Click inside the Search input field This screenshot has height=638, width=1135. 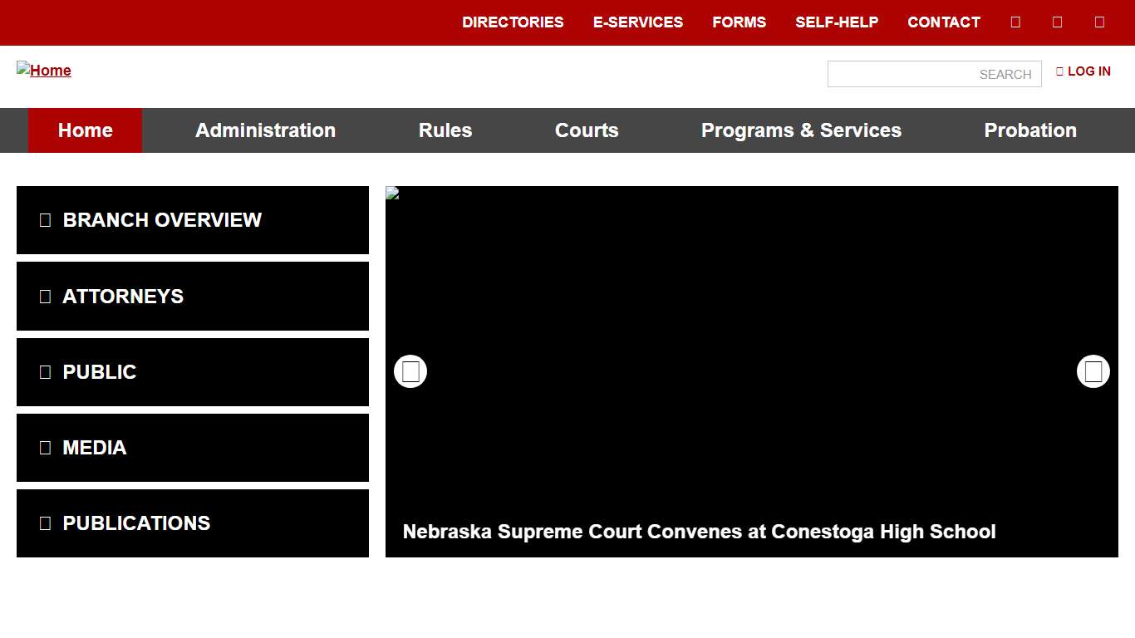tap(934, 74)
